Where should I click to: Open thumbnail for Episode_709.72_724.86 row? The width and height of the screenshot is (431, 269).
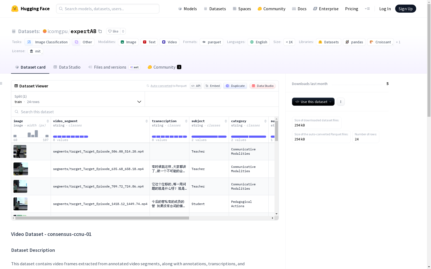click(x=20, y=186)
